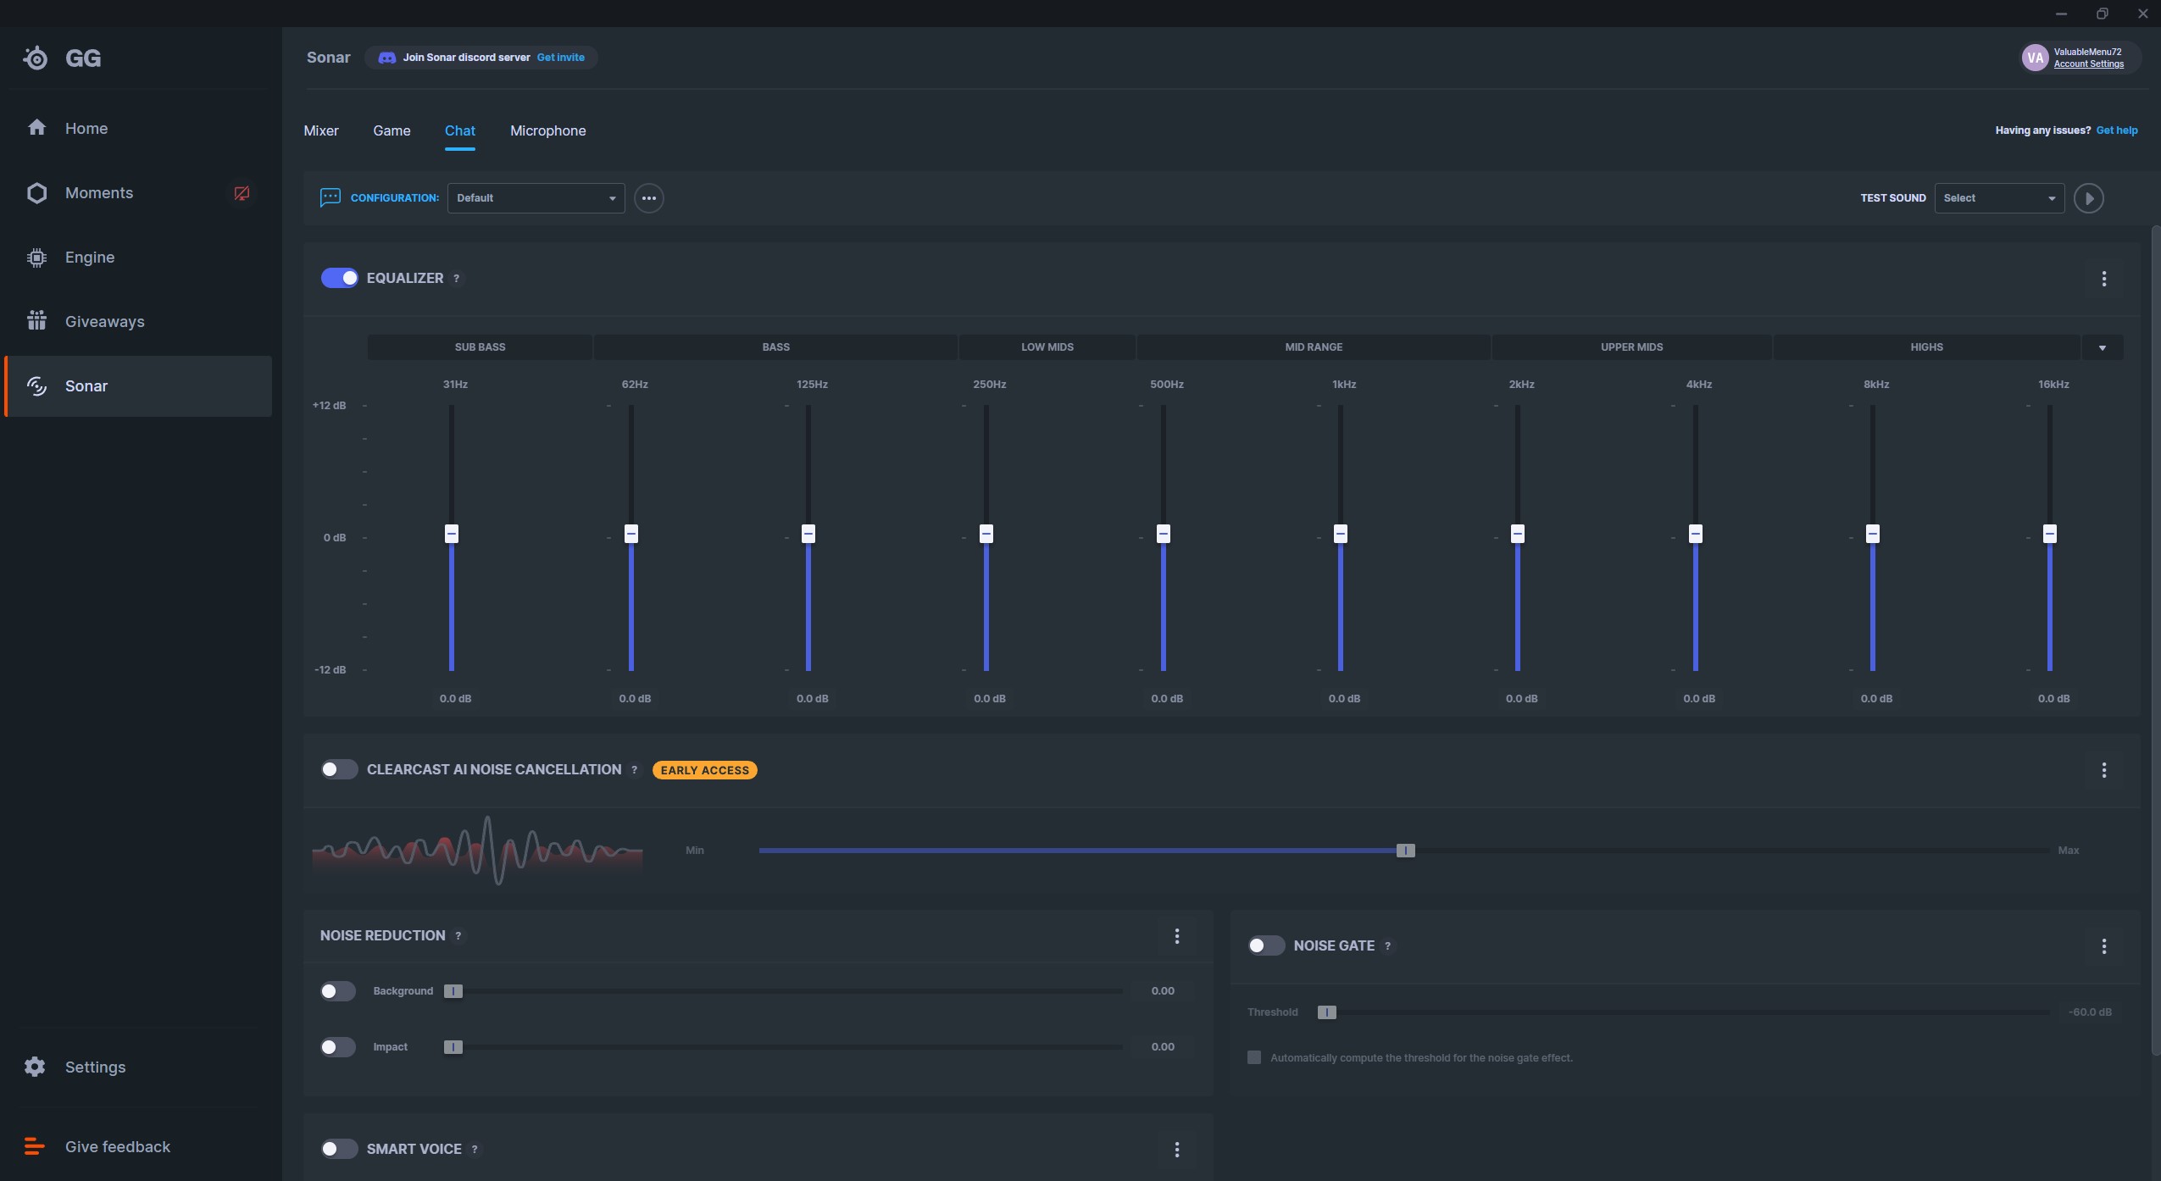Click the Giveaways sidebar label
2161x1181 pixels.
[105, 321]
